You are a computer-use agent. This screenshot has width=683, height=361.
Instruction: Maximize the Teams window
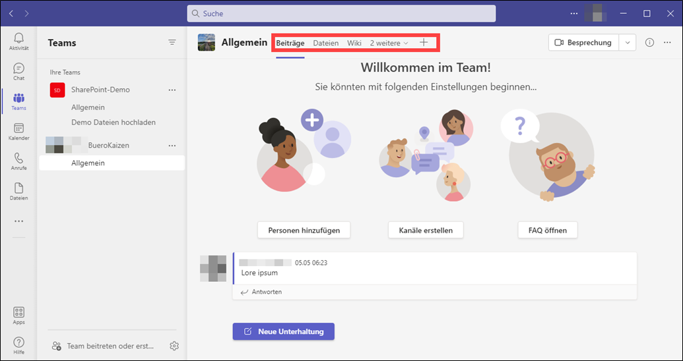pos(647,13)
